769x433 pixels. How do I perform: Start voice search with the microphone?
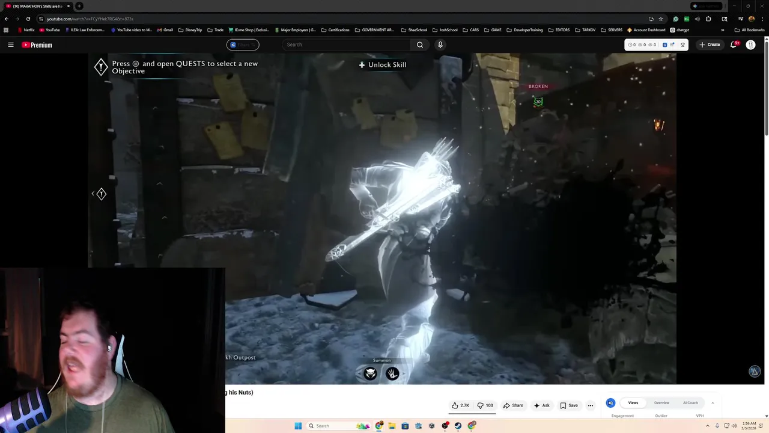click(440, 45)
